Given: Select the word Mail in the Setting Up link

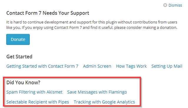Looking at the screenshot, I should point(178,66).
